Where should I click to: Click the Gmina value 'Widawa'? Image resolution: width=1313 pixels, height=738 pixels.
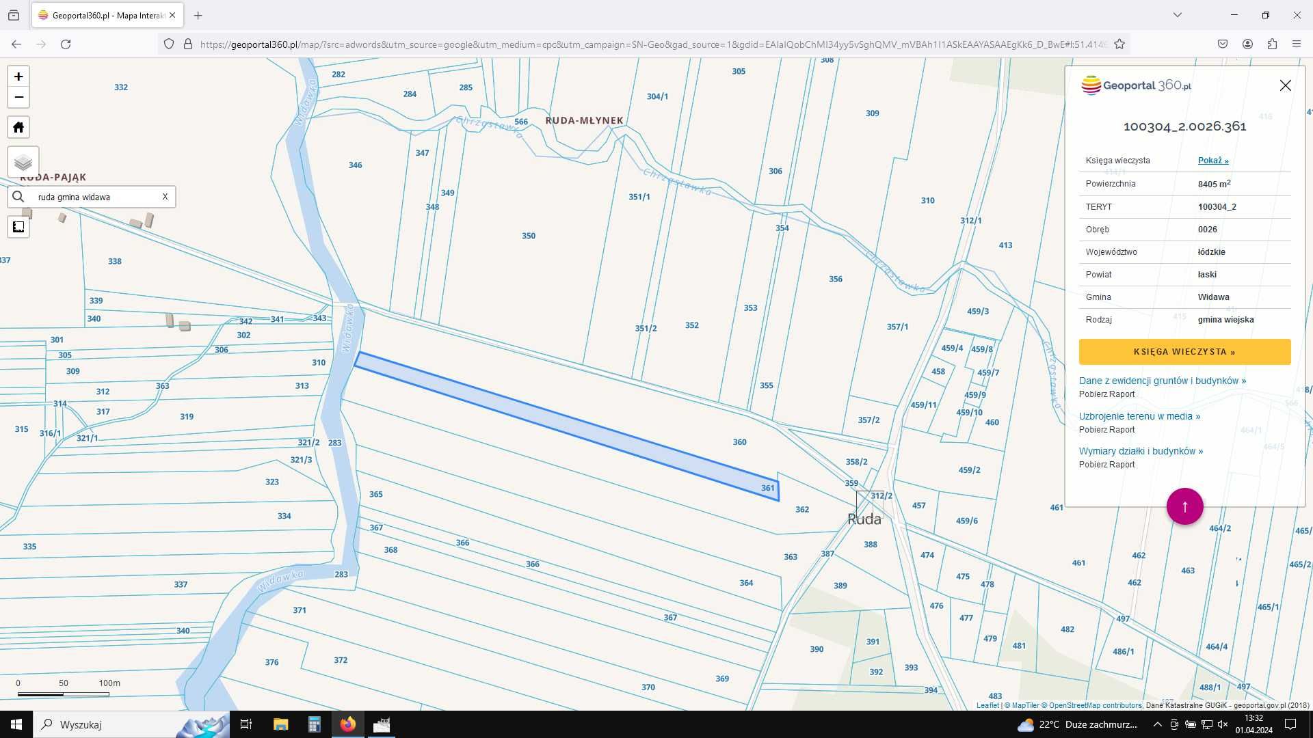click(1214, 297)
